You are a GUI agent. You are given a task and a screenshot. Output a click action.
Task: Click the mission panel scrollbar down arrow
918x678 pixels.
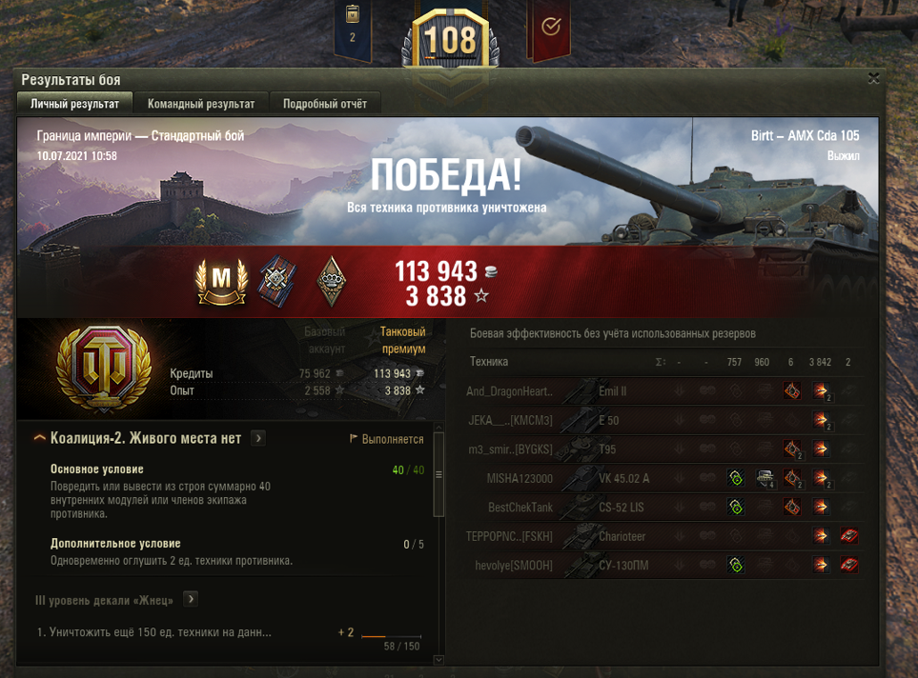439,660
